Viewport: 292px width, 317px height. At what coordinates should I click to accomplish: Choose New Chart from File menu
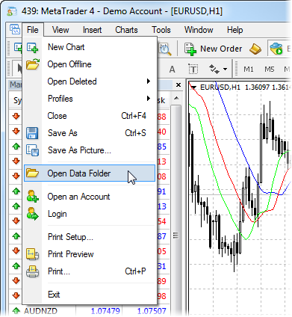pos(90,47)
